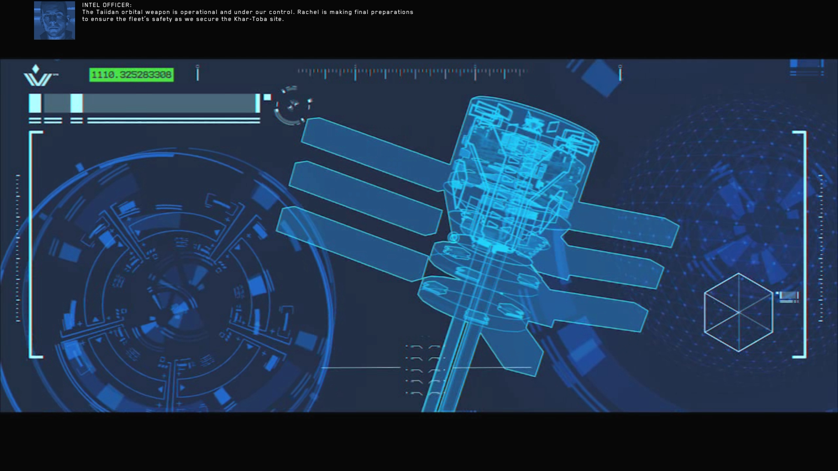Click the left marker pin beside the ruler scale
Viewport: 838px width, 471px height.
point(198,73)
